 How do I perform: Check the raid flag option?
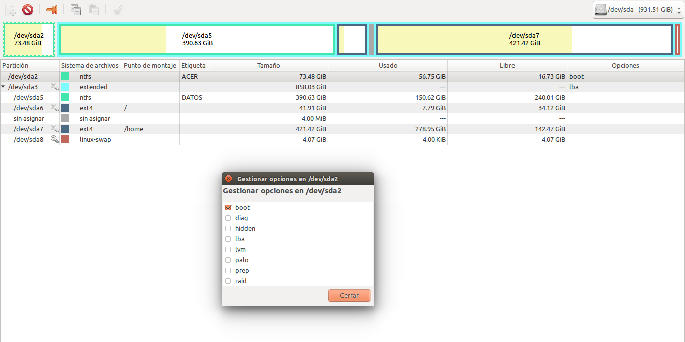tap(228, 281)
